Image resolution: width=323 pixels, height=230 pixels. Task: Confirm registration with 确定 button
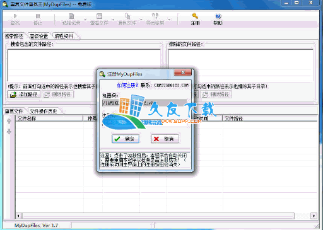[126, 139]
